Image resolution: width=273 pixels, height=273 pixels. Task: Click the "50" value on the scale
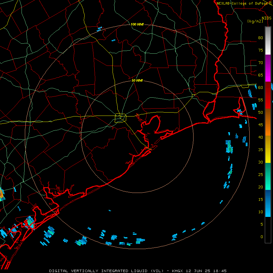tap(261, 113)
